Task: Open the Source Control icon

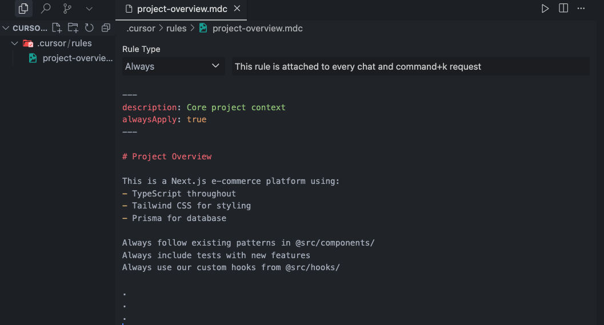Action: click(67, 8)
